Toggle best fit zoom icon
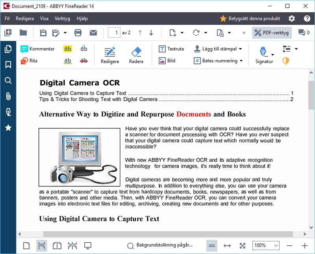Screen dimensions: 315x254 243,246
